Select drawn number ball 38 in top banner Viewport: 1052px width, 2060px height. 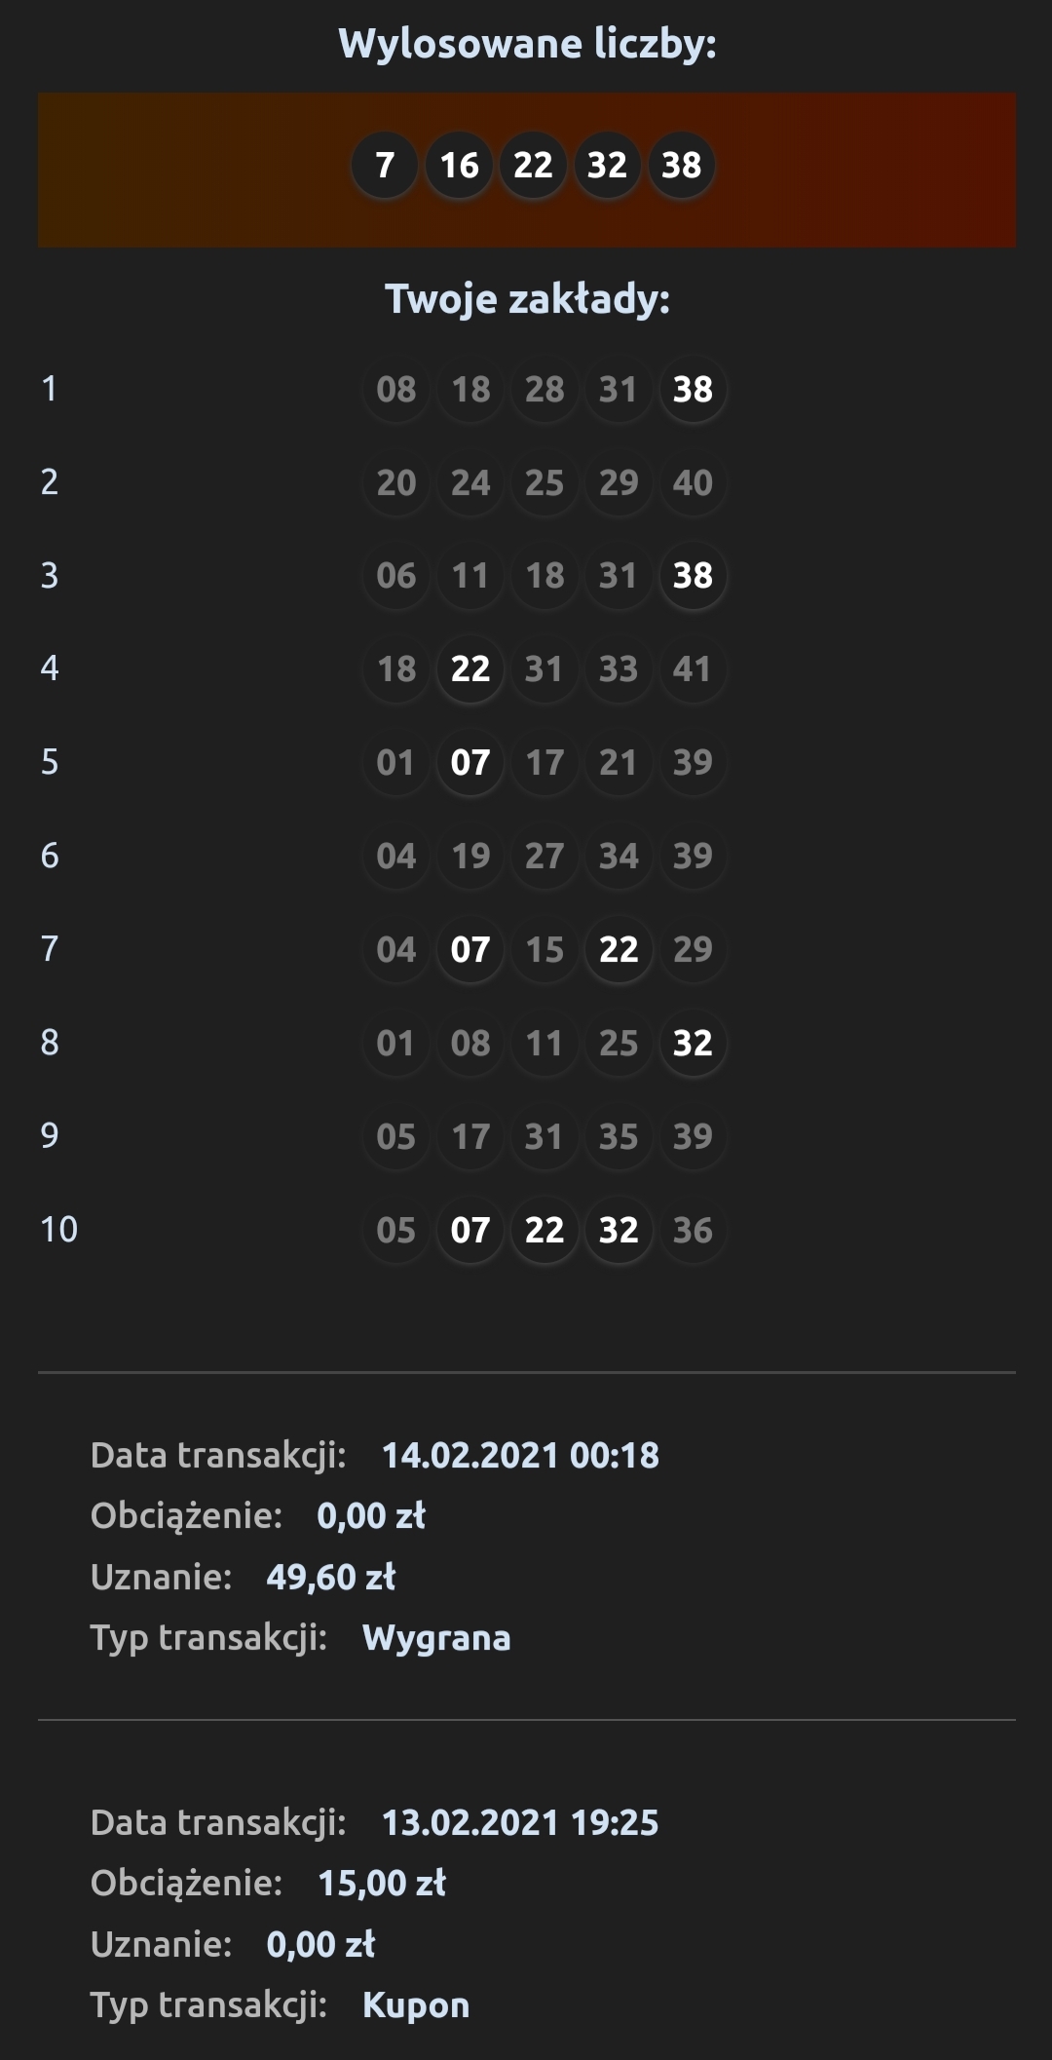click(681, 166)
